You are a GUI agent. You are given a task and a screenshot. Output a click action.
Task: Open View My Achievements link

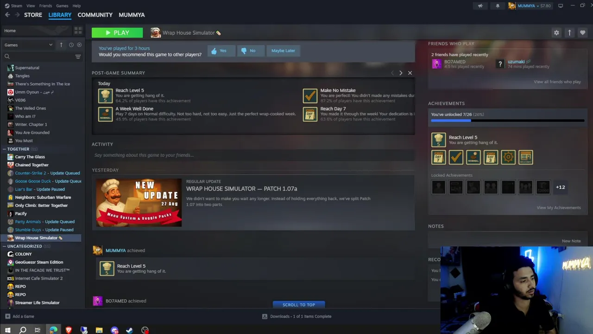pos(558,207)
